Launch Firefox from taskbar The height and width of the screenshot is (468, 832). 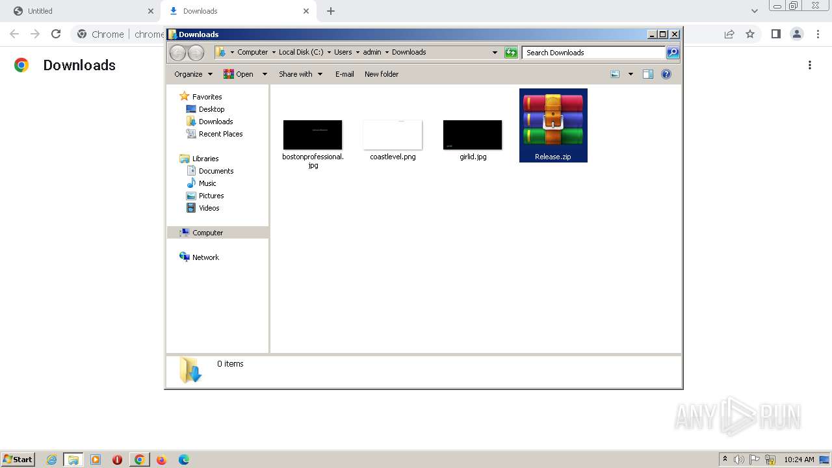pos(162,460)
